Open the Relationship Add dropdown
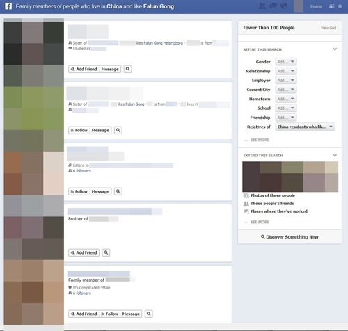 coord(286,71)
